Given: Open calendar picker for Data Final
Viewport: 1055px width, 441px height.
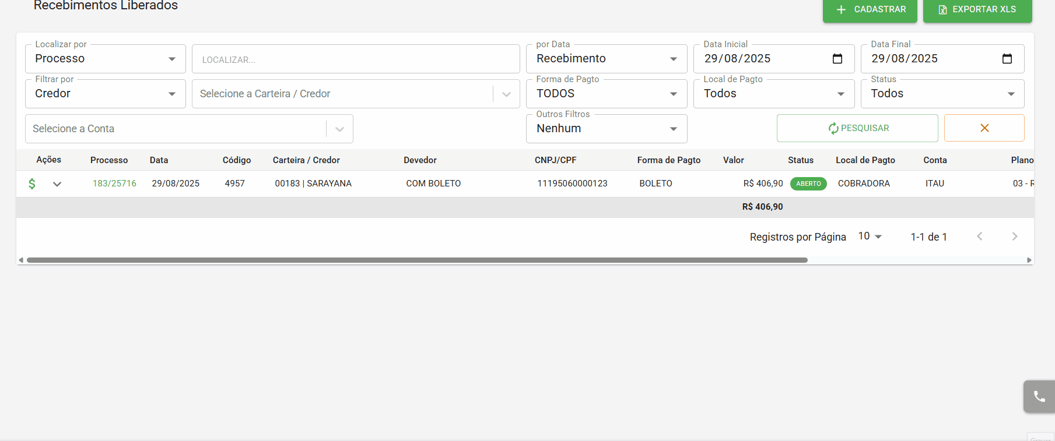Looking at the screenshot, I should [1007, 58].
